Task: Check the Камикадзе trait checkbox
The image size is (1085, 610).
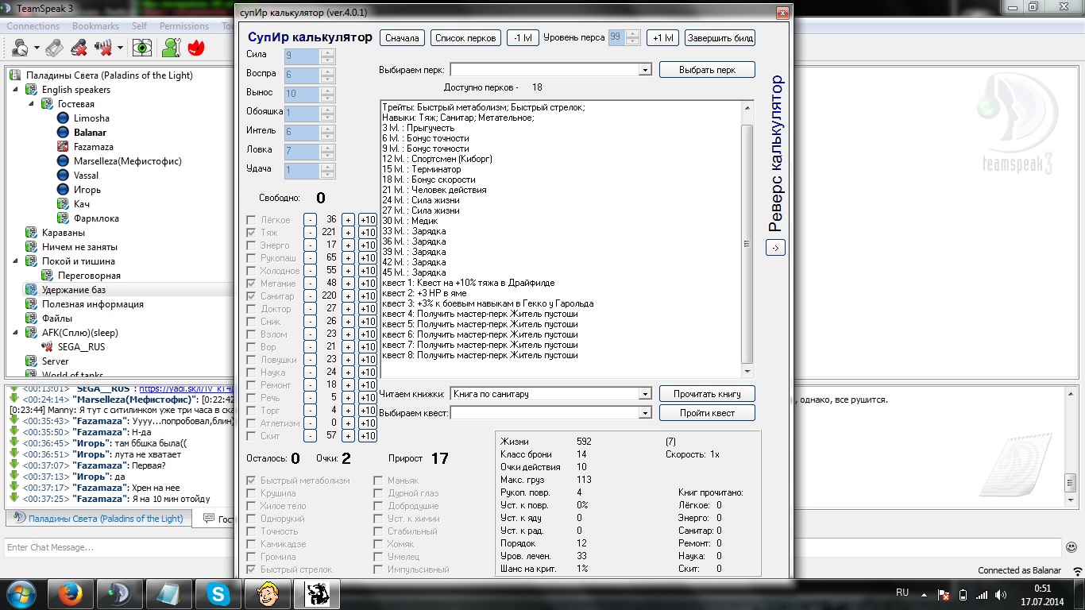Action: [252, 544]
